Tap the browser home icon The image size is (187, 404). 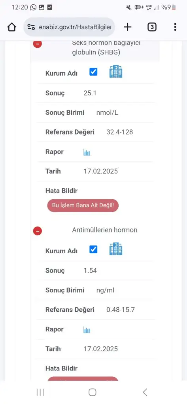click(x=12, y=27)
